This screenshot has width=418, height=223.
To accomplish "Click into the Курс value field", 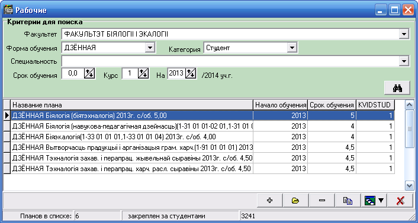I will 130,74.
